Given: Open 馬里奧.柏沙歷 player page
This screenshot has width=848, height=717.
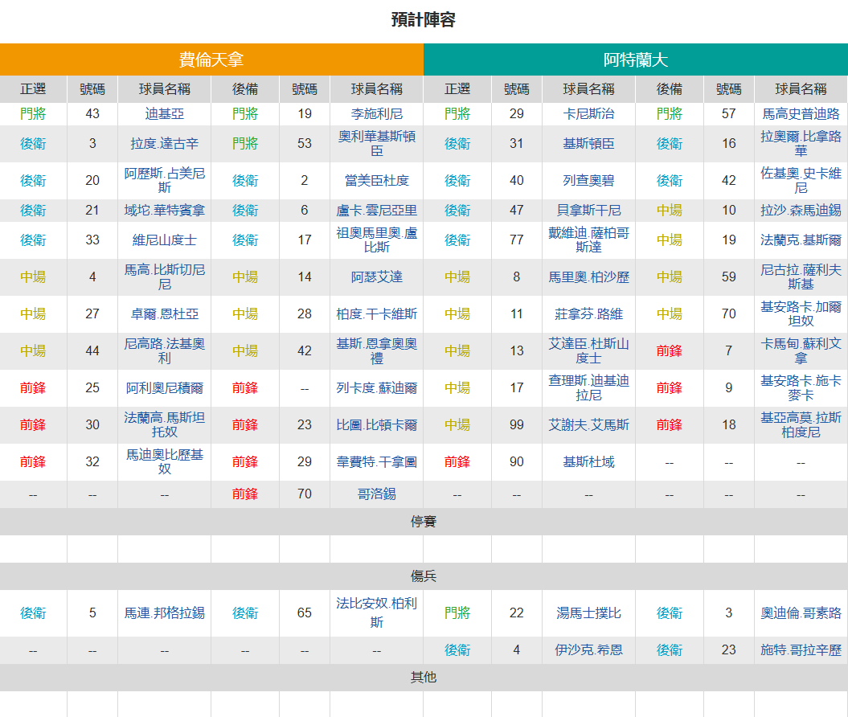Looking at the screenshot, I should point(588,277).
